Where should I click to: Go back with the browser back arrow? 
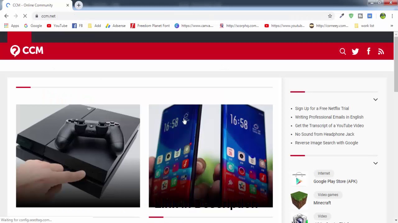7,16
